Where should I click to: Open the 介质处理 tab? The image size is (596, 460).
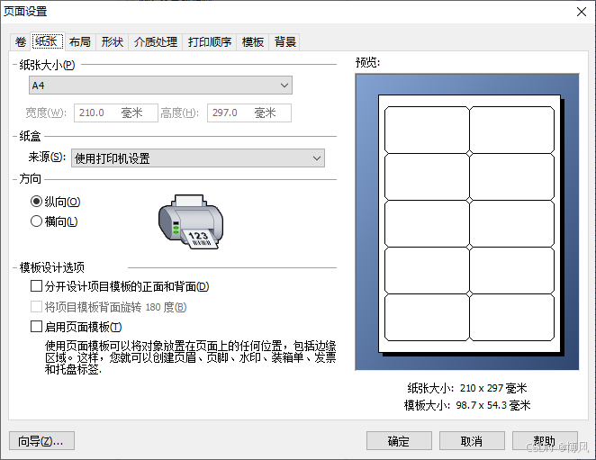click(x=156, y=41)
